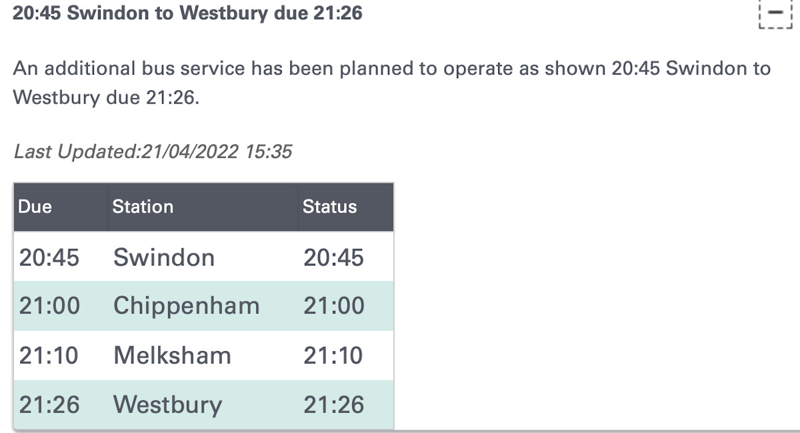Click the Due time in the Chippenham row

coord(49,306)
